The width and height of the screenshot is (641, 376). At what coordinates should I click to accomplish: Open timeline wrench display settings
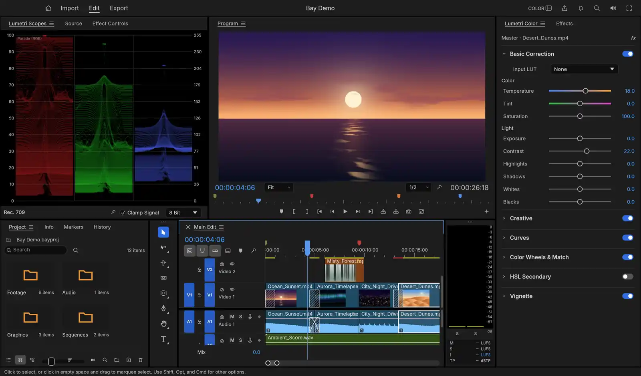click(x=253, y=251)
